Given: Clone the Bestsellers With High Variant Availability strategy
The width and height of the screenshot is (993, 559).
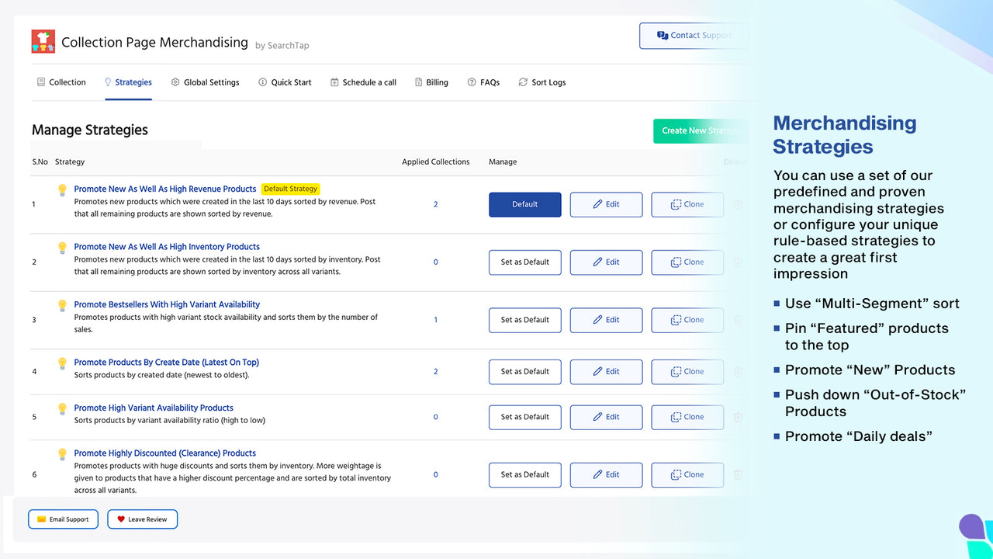Looking at the screenshot, I should tap(687, 320).
